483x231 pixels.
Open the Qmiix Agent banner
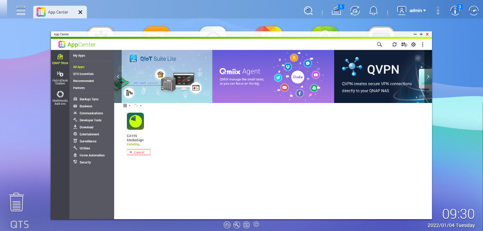[x=273, y=77]
